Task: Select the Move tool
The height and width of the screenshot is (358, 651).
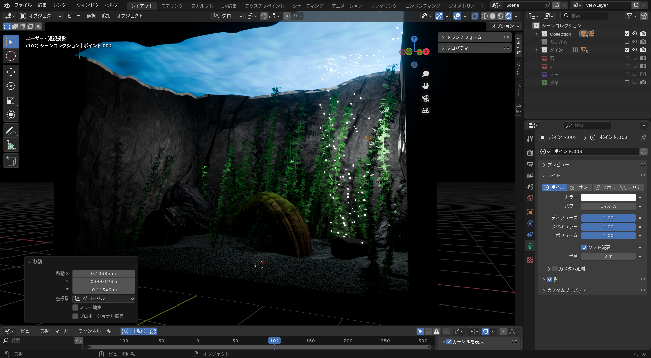Action: [x=11, y=72]
